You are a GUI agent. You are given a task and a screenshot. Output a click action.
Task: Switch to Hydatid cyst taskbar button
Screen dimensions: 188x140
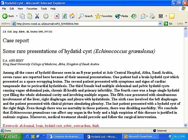[x=103, y=137]
